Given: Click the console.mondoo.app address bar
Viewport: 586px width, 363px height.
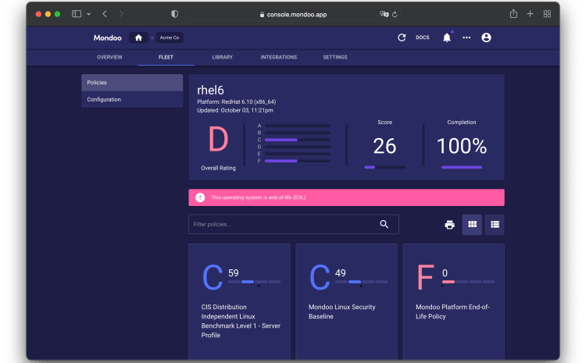Looking at the screenshot, I should [293, 15].
